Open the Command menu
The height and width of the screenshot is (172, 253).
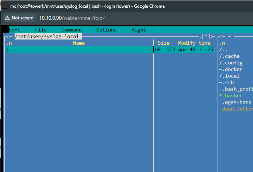(x=72, y=30)
